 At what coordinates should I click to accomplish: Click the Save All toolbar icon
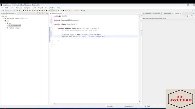click(8, 11)
